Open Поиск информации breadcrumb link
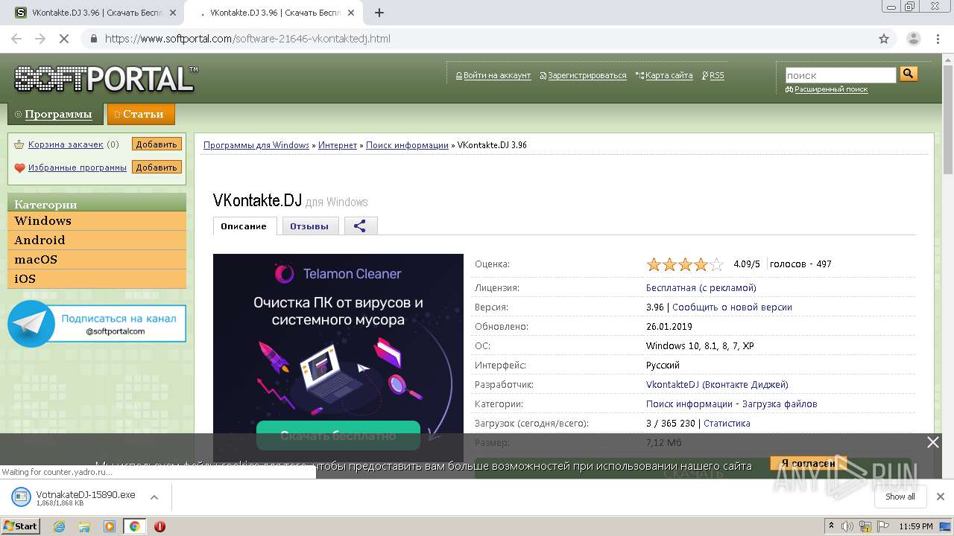 407,145
